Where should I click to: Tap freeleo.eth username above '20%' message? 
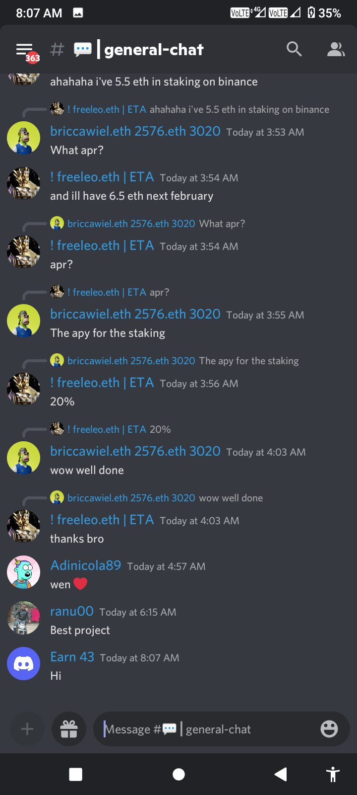click(102, 383)
